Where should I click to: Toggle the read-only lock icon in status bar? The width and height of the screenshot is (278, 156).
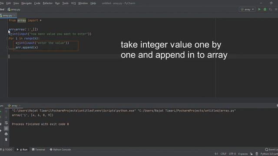pyautogui.click(x=251, y=154)
